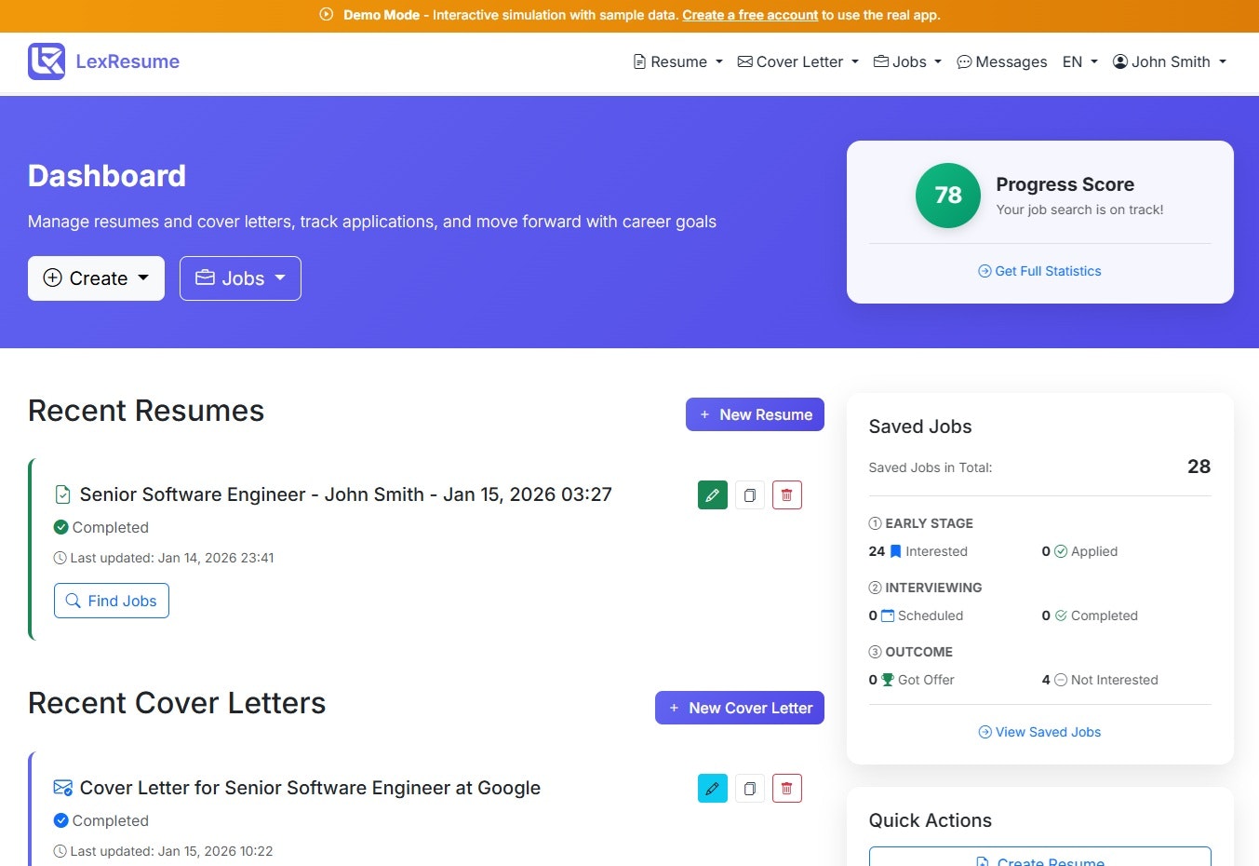This screenshot has width=1259, height=866.
Task: Open the Jobs menu in the navbar
Action: 906,61
